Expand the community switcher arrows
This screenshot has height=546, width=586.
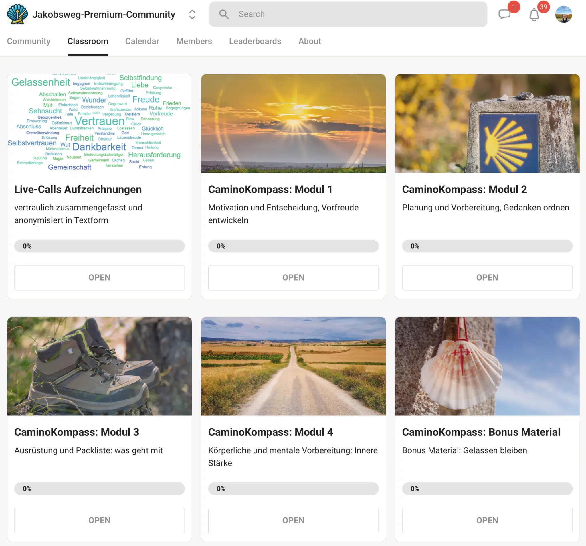click(x=192, y=14)
